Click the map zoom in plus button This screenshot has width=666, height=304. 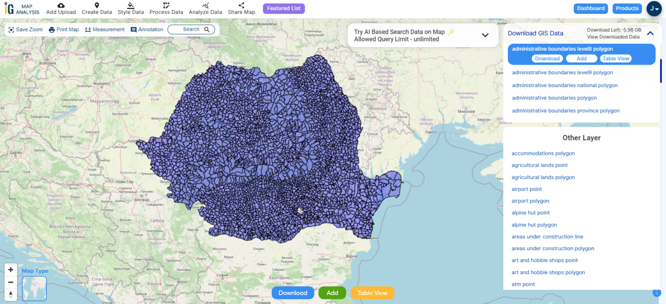[11, 270]
